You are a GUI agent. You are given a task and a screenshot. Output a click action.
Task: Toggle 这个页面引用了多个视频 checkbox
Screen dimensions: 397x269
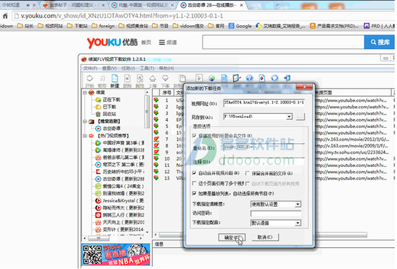[194, 183]
